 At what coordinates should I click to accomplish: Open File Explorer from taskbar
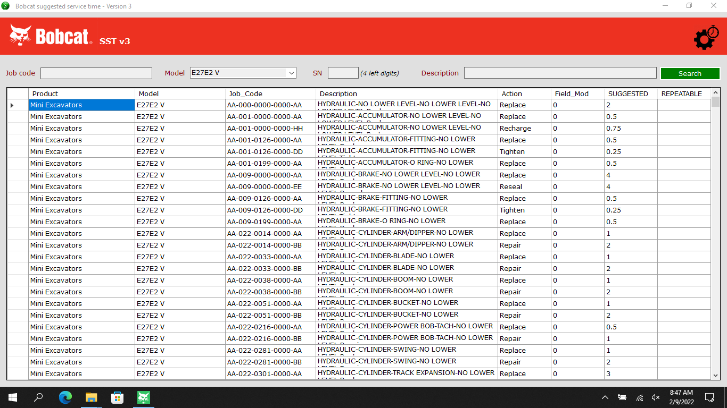coord(91,397)
